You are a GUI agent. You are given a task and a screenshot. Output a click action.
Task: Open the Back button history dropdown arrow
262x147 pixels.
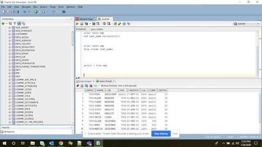40,12
